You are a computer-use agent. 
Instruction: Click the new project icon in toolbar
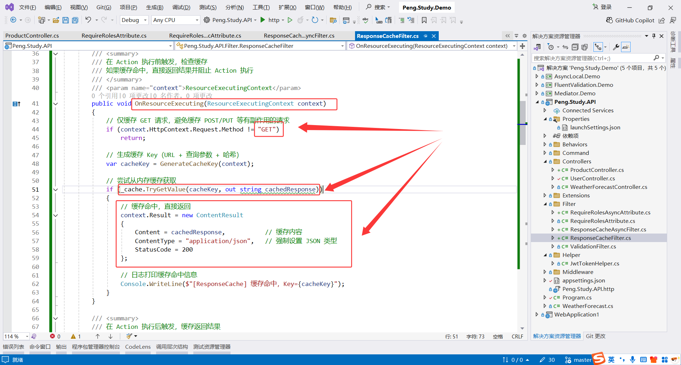click(41, 20)
